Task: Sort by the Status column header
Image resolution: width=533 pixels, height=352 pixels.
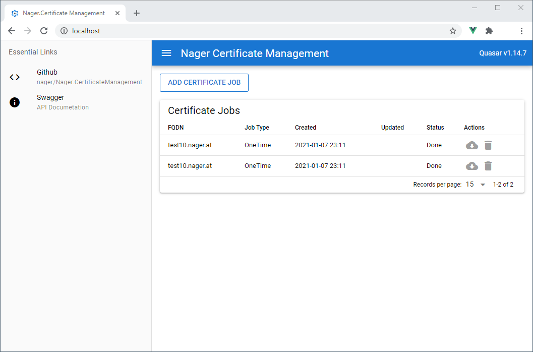Action: (435, 128)
